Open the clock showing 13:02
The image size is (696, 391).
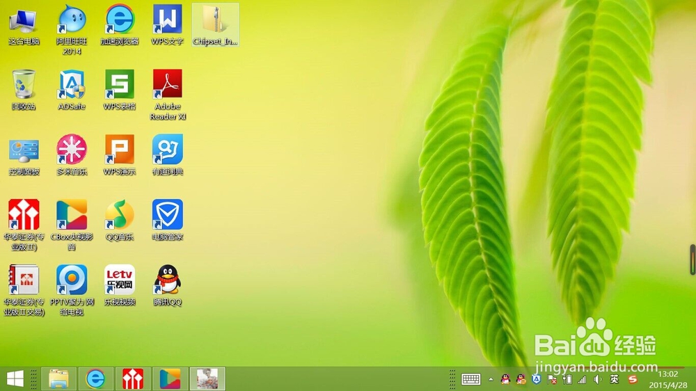(x=668, y=379)
